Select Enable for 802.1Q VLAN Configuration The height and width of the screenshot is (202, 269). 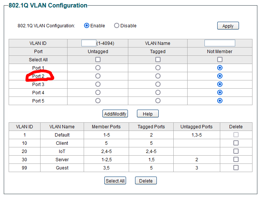tap(87, 26)
